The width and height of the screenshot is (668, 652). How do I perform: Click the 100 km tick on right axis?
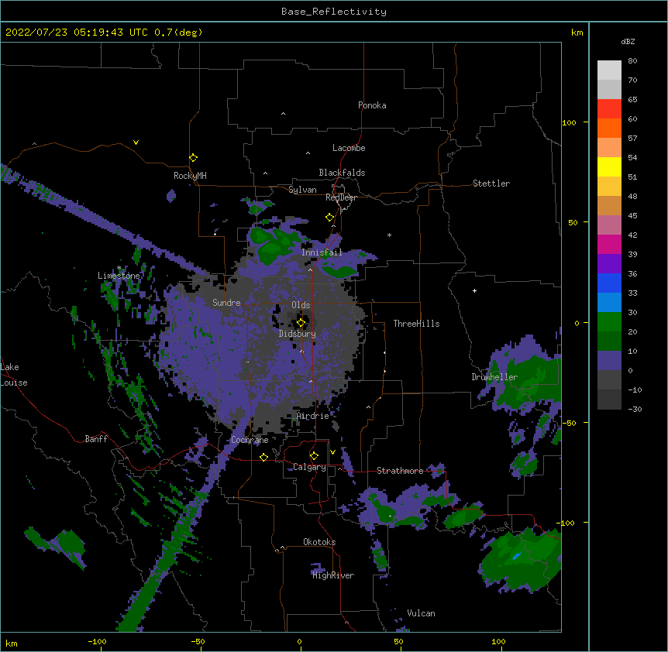click(x=569, y=122)
